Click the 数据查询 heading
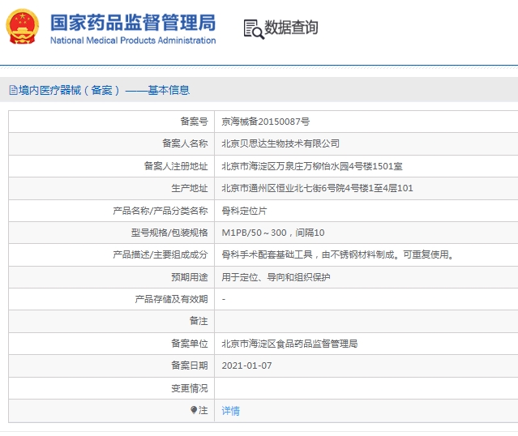 pyautogui.click(x=291, y=27)
